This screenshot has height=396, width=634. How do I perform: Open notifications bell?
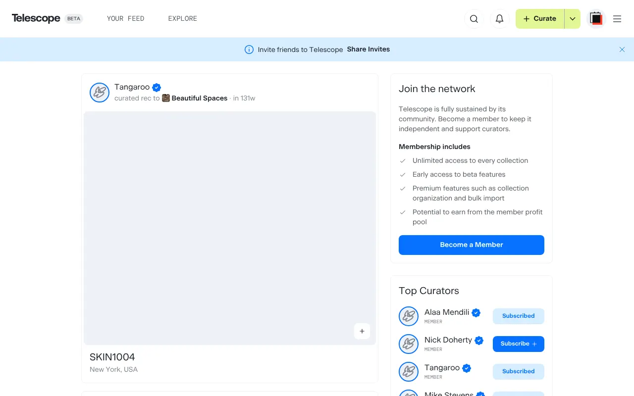coord(500,19)
